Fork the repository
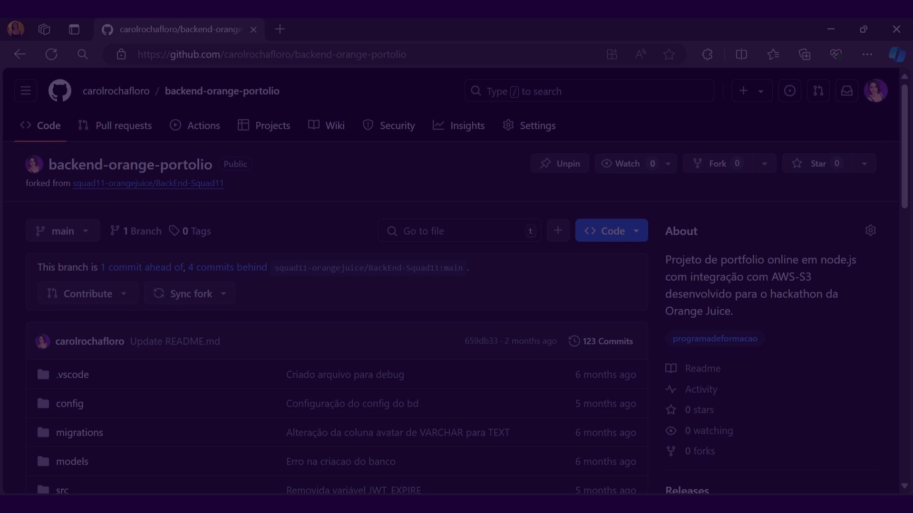 [718, 163]
